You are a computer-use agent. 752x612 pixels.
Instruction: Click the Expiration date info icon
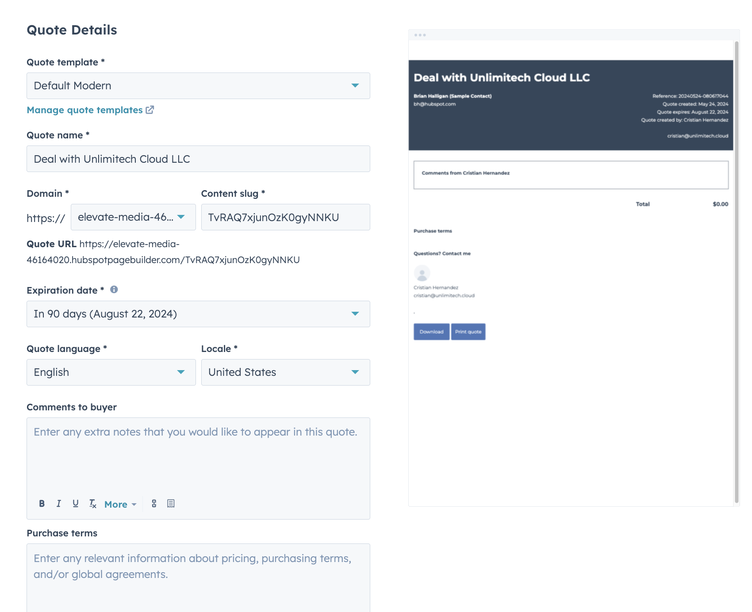[114, 290]
